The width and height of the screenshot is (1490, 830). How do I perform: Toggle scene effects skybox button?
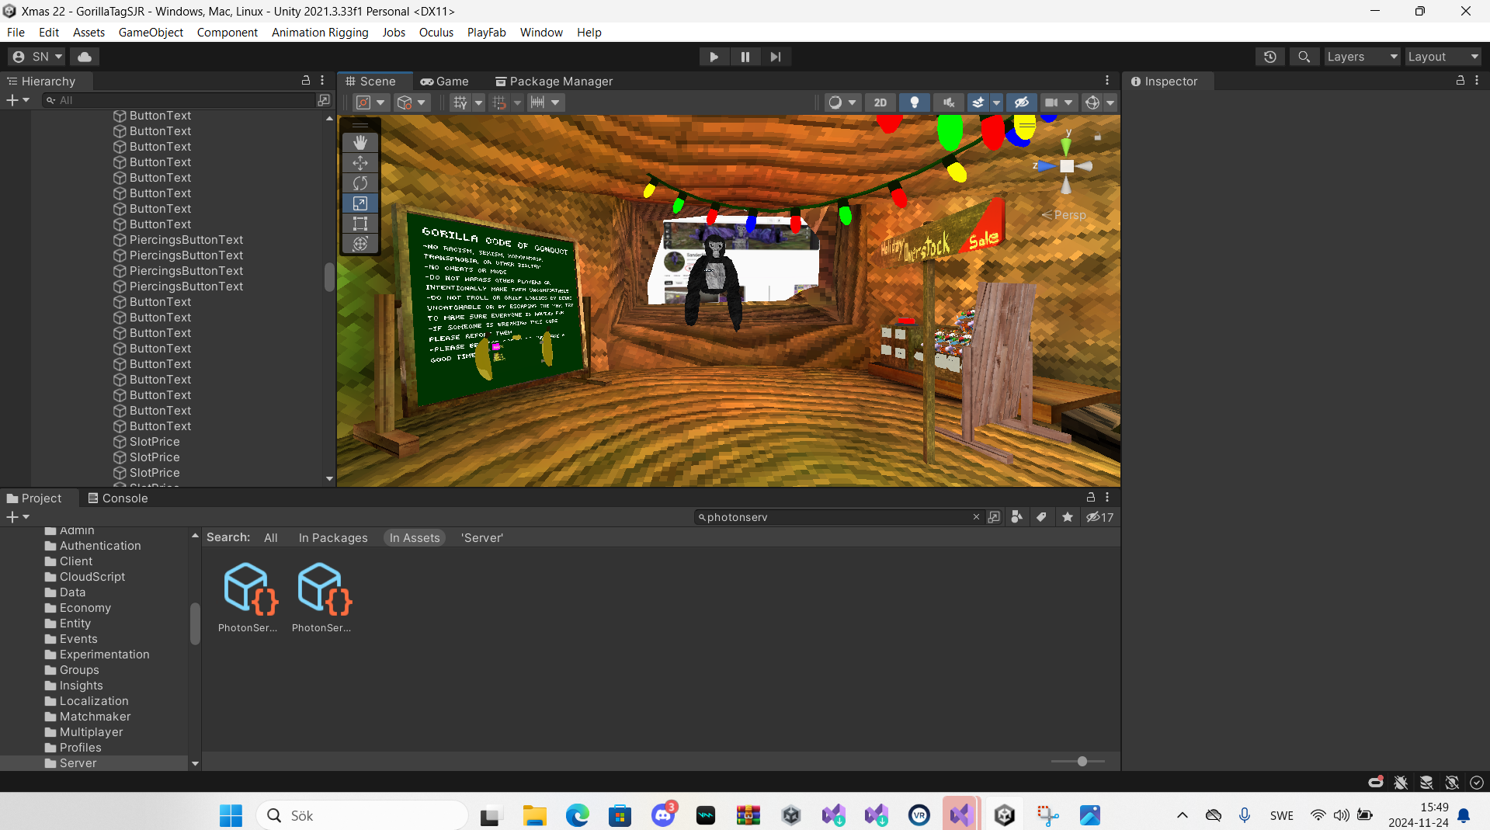coord(978,102)
